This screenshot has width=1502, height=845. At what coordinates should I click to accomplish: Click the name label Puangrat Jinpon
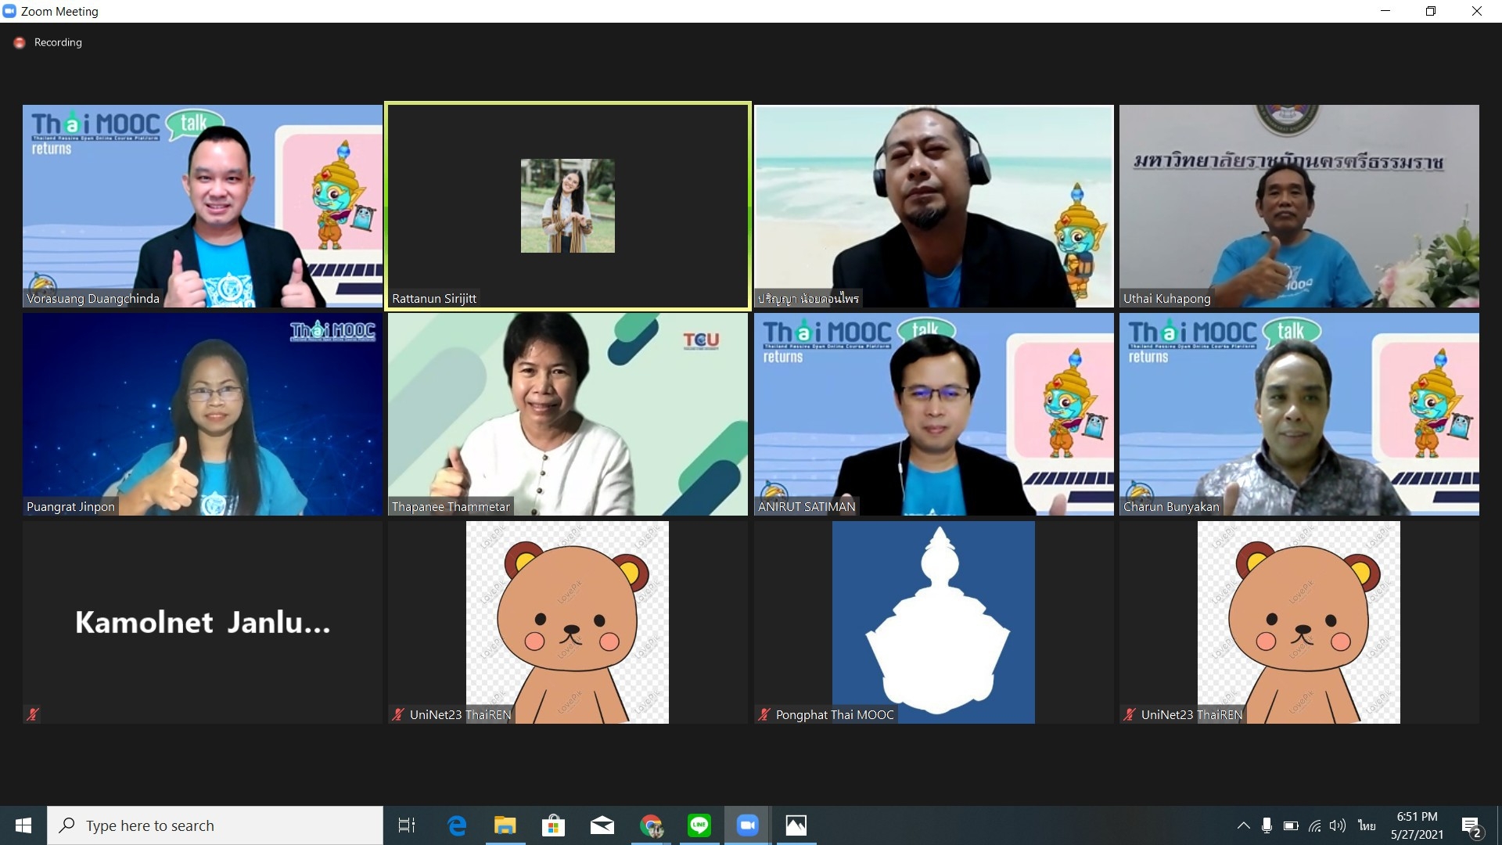(70, 506)
